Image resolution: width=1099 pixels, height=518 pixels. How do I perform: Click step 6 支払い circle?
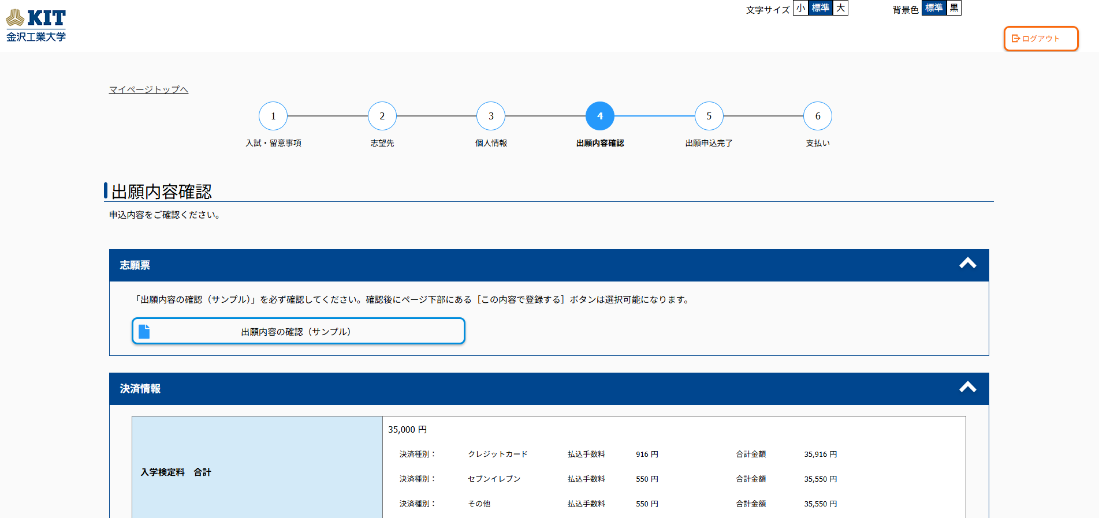tap(817, 116)
